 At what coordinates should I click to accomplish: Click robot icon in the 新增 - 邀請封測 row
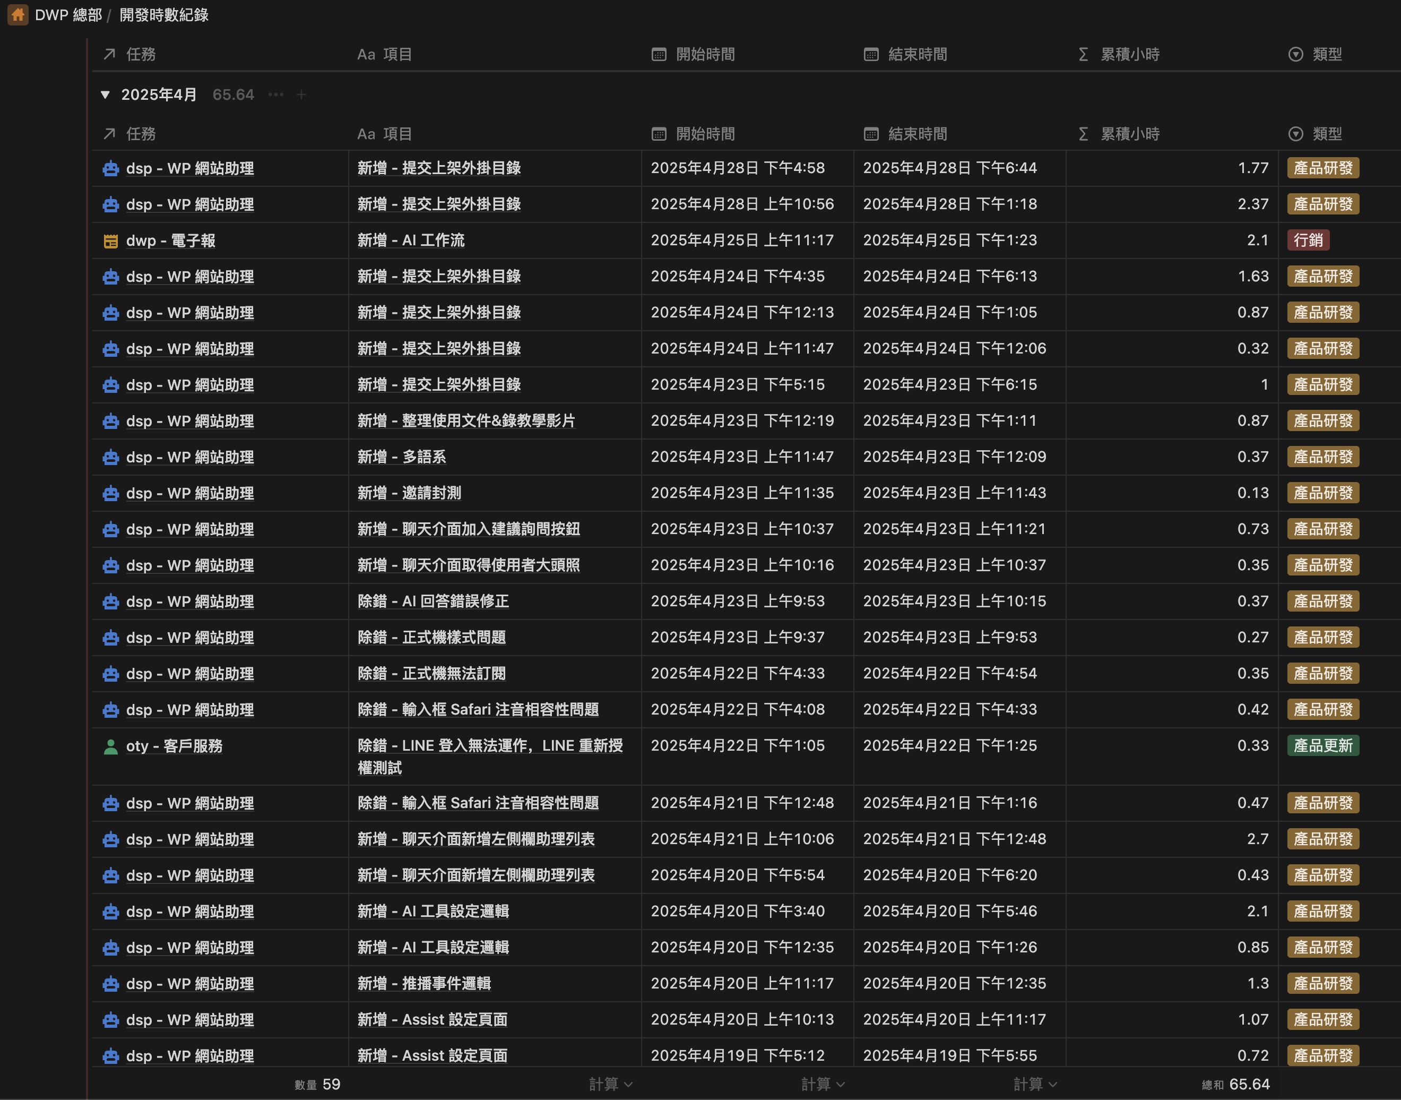pyautogui.click(x=111, y=493)
